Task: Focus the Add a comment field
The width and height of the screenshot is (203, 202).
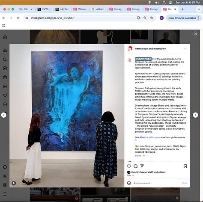Action: [x=157, y=183]
